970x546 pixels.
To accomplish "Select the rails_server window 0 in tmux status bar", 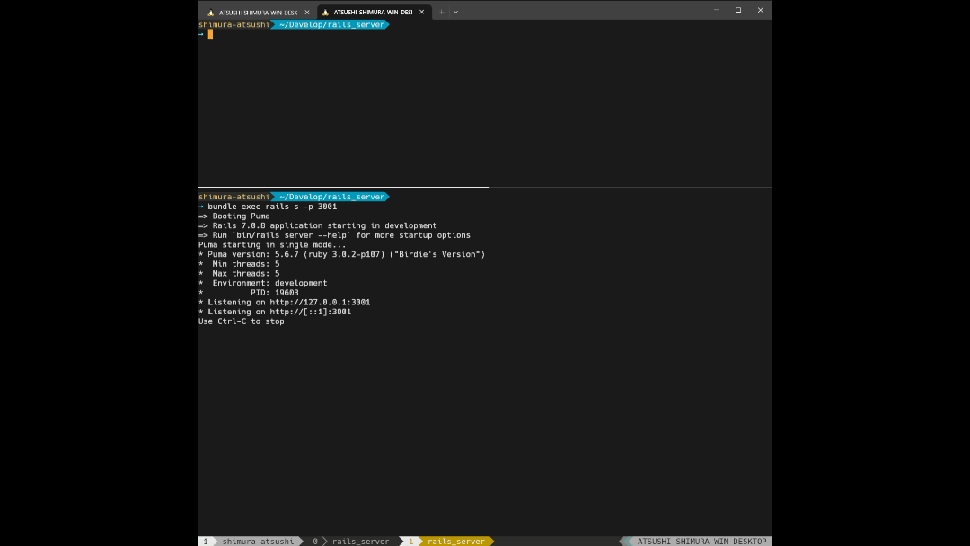I will [x=360, y=541].
